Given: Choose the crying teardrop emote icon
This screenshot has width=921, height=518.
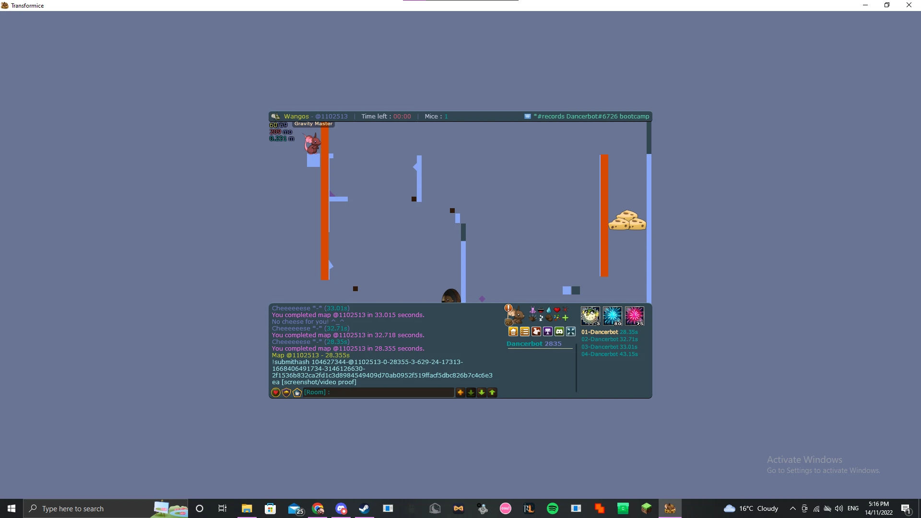Looking at the screenshot, I should coord(549,310).
